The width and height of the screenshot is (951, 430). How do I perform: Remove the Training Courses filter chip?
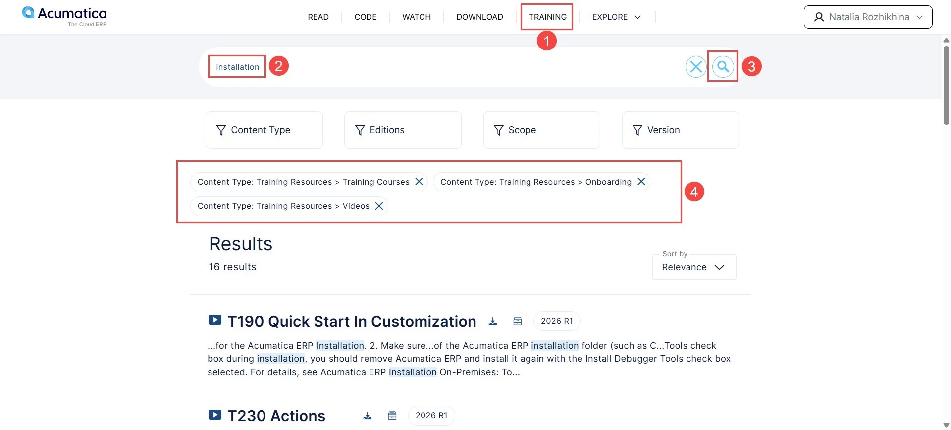pos(419,182)
